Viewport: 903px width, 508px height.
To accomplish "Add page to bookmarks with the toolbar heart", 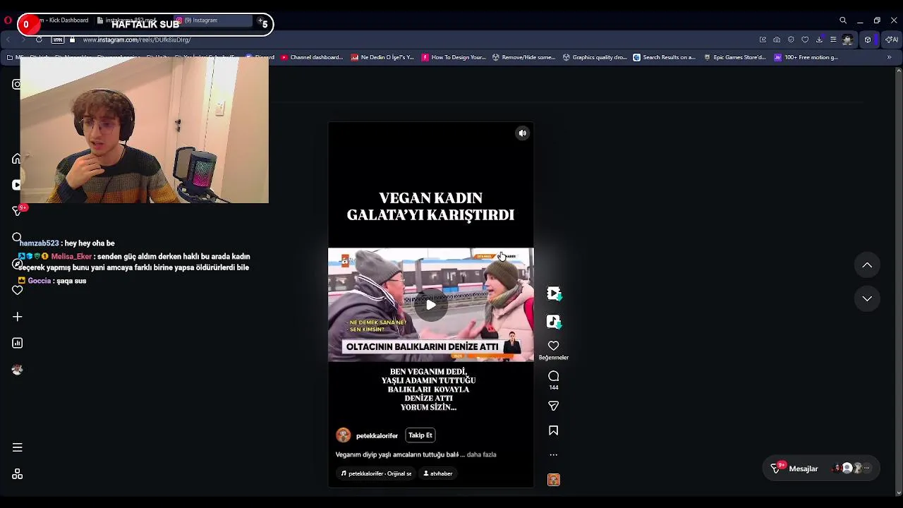I will (x=805, y=40).
